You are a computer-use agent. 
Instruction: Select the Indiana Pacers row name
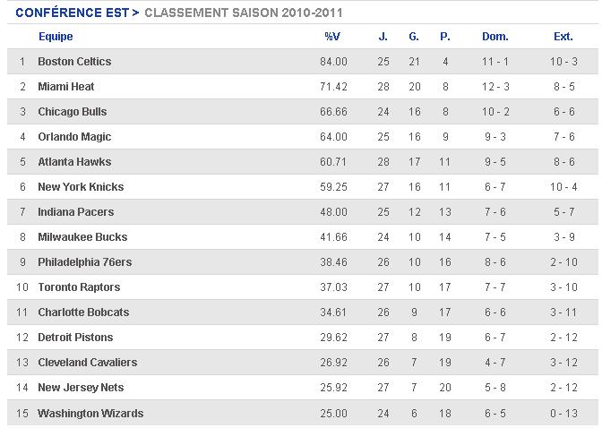[x=75, y=212]
